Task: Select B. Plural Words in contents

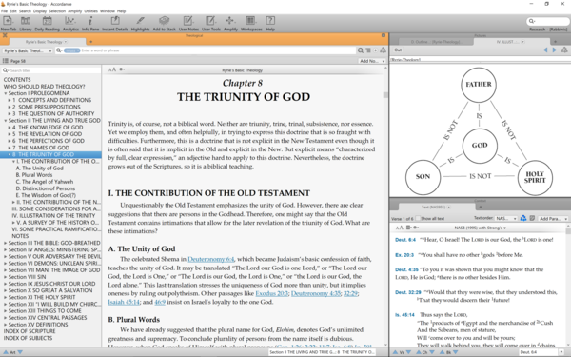Action: [34, 175]
